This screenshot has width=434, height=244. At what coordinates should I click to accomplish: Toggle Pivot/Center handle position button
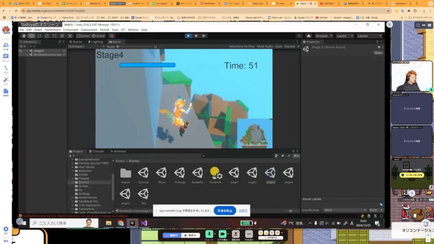83,36
